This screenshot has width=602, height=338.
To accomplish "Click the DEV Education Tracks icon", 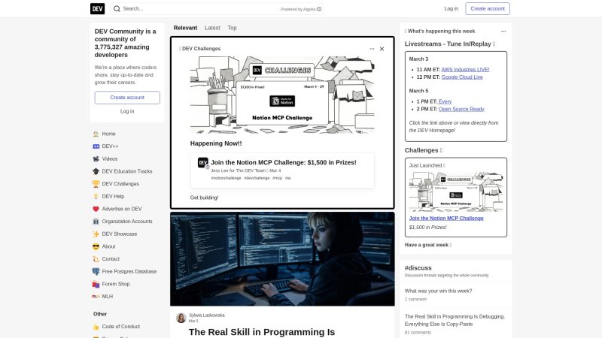I will pyautogui.click(x=96, y=171).
